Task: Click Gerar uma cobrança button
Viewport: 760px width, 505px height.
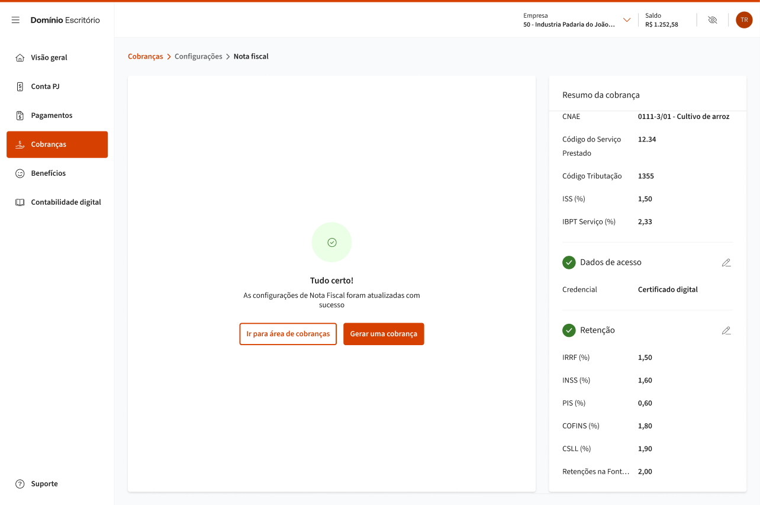Action: click(x=384, y=334)
